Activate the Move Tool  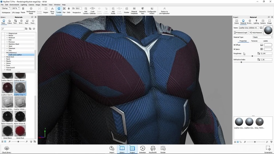52,10
